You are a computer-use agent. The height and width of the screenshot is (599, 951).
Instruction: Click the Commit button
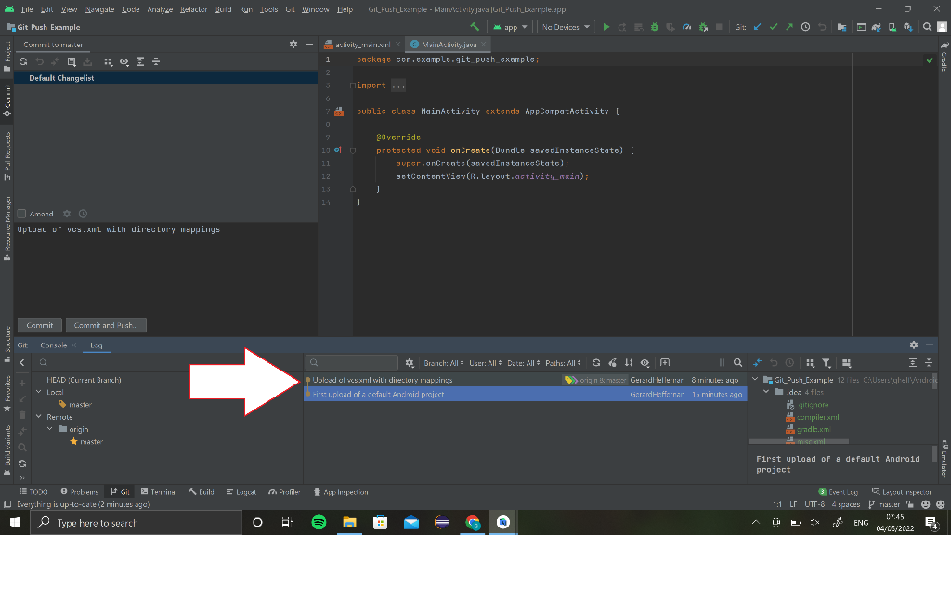(39, 325)
